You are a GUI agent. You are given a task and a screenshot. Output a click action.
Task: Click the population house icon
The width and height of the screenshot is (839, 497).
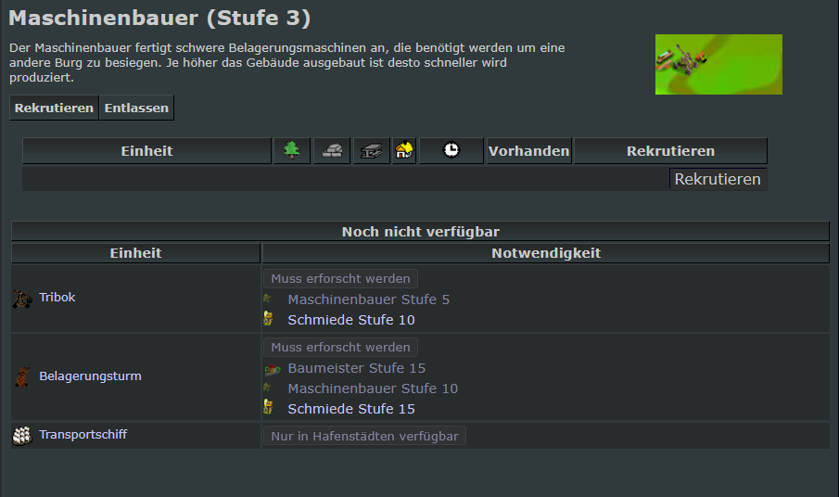(404, 151)
